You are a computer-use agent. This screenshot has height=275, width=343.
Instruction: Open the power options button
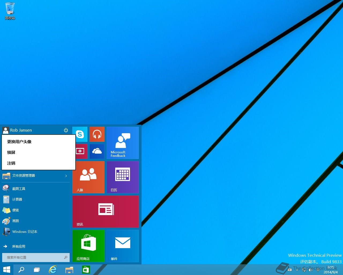pyautogui.click(x=66, y=130)
